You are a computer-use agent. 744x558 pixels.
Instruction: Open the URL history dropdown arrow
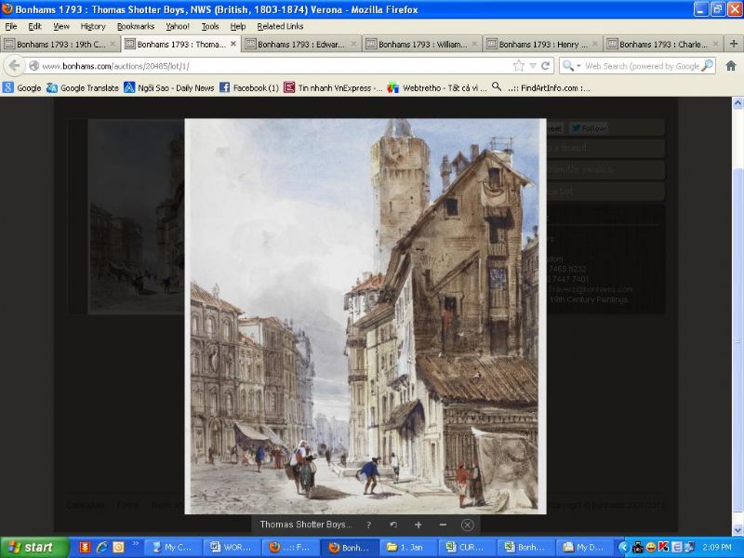coord(532,66)
